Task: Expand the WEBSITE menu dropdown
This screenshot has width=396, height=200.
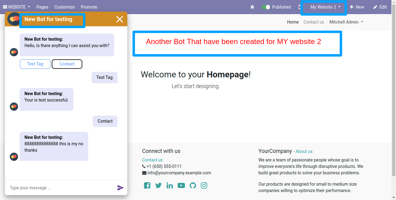Action: tap(16, 7)
